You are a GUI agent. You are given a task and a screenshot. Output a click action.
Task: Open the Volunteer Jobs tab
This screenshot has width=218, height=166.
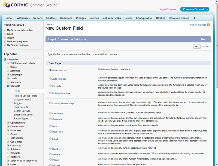tap(111, 18)
